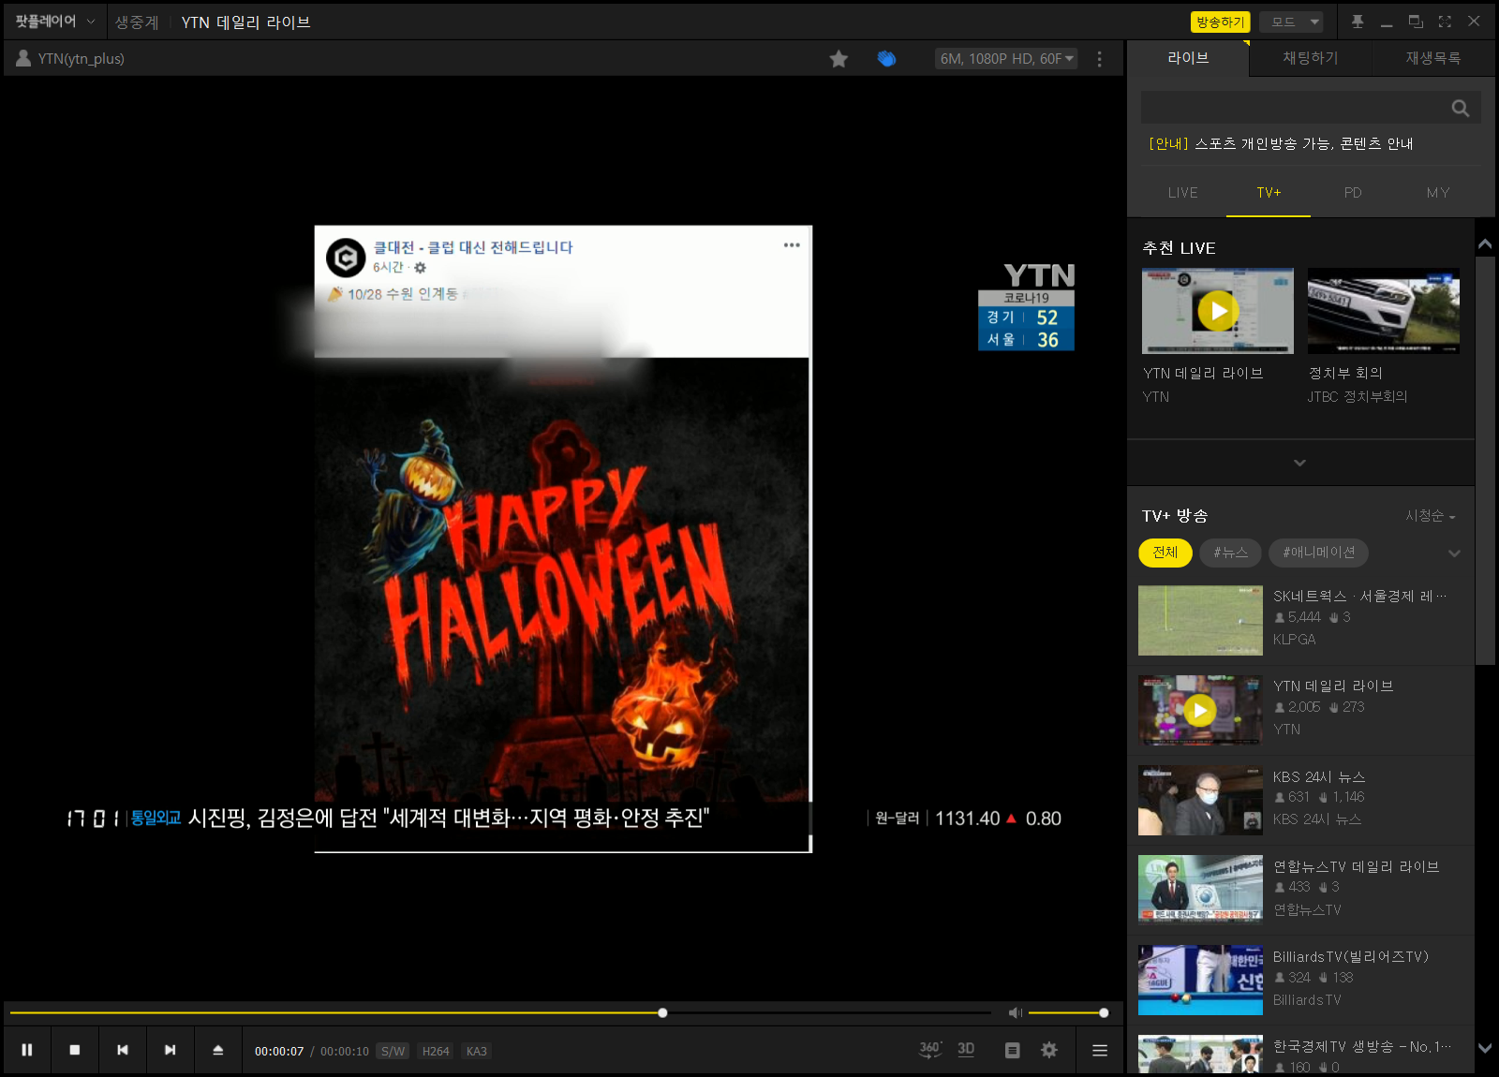Select the PD sub-tab

click(x=1353, y=193)
